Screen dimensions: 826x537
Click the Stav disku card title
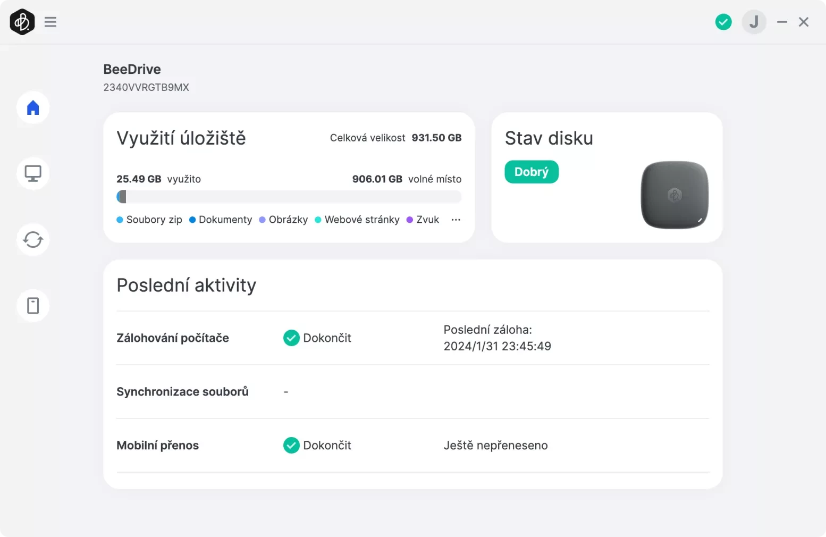(x=549, y=138)
